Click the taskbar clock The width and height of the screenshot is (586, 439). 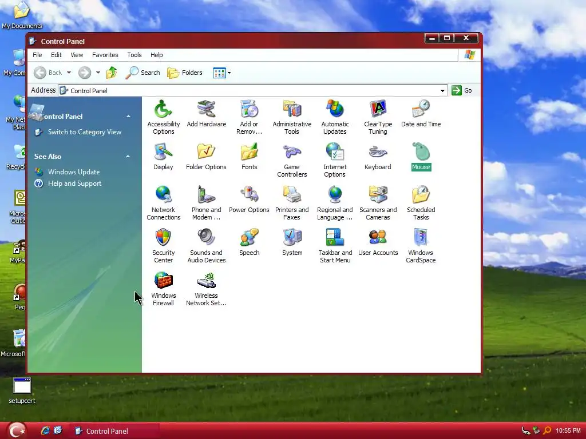tap(568, 431)
